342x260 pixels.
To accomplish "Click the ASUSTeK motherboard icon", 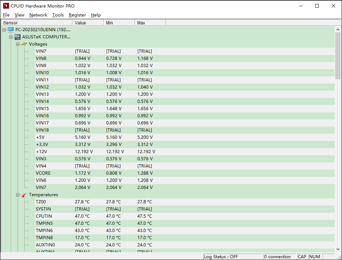I will pos(18,37).
